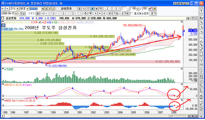Tick the checkbox before 삼성전자 info row
Viewport: 205px width, 120px height.
pos(3,18)
